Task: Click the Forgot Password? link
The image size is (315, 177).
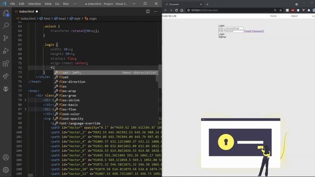Action: (254, 31)
